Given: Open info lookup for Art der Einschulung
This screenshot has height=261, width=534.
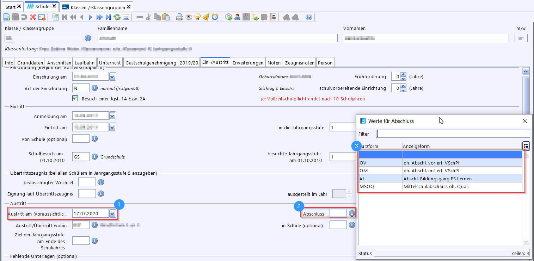Looking at the screenshot, I should pyautogui.click(x=94, y=88).
